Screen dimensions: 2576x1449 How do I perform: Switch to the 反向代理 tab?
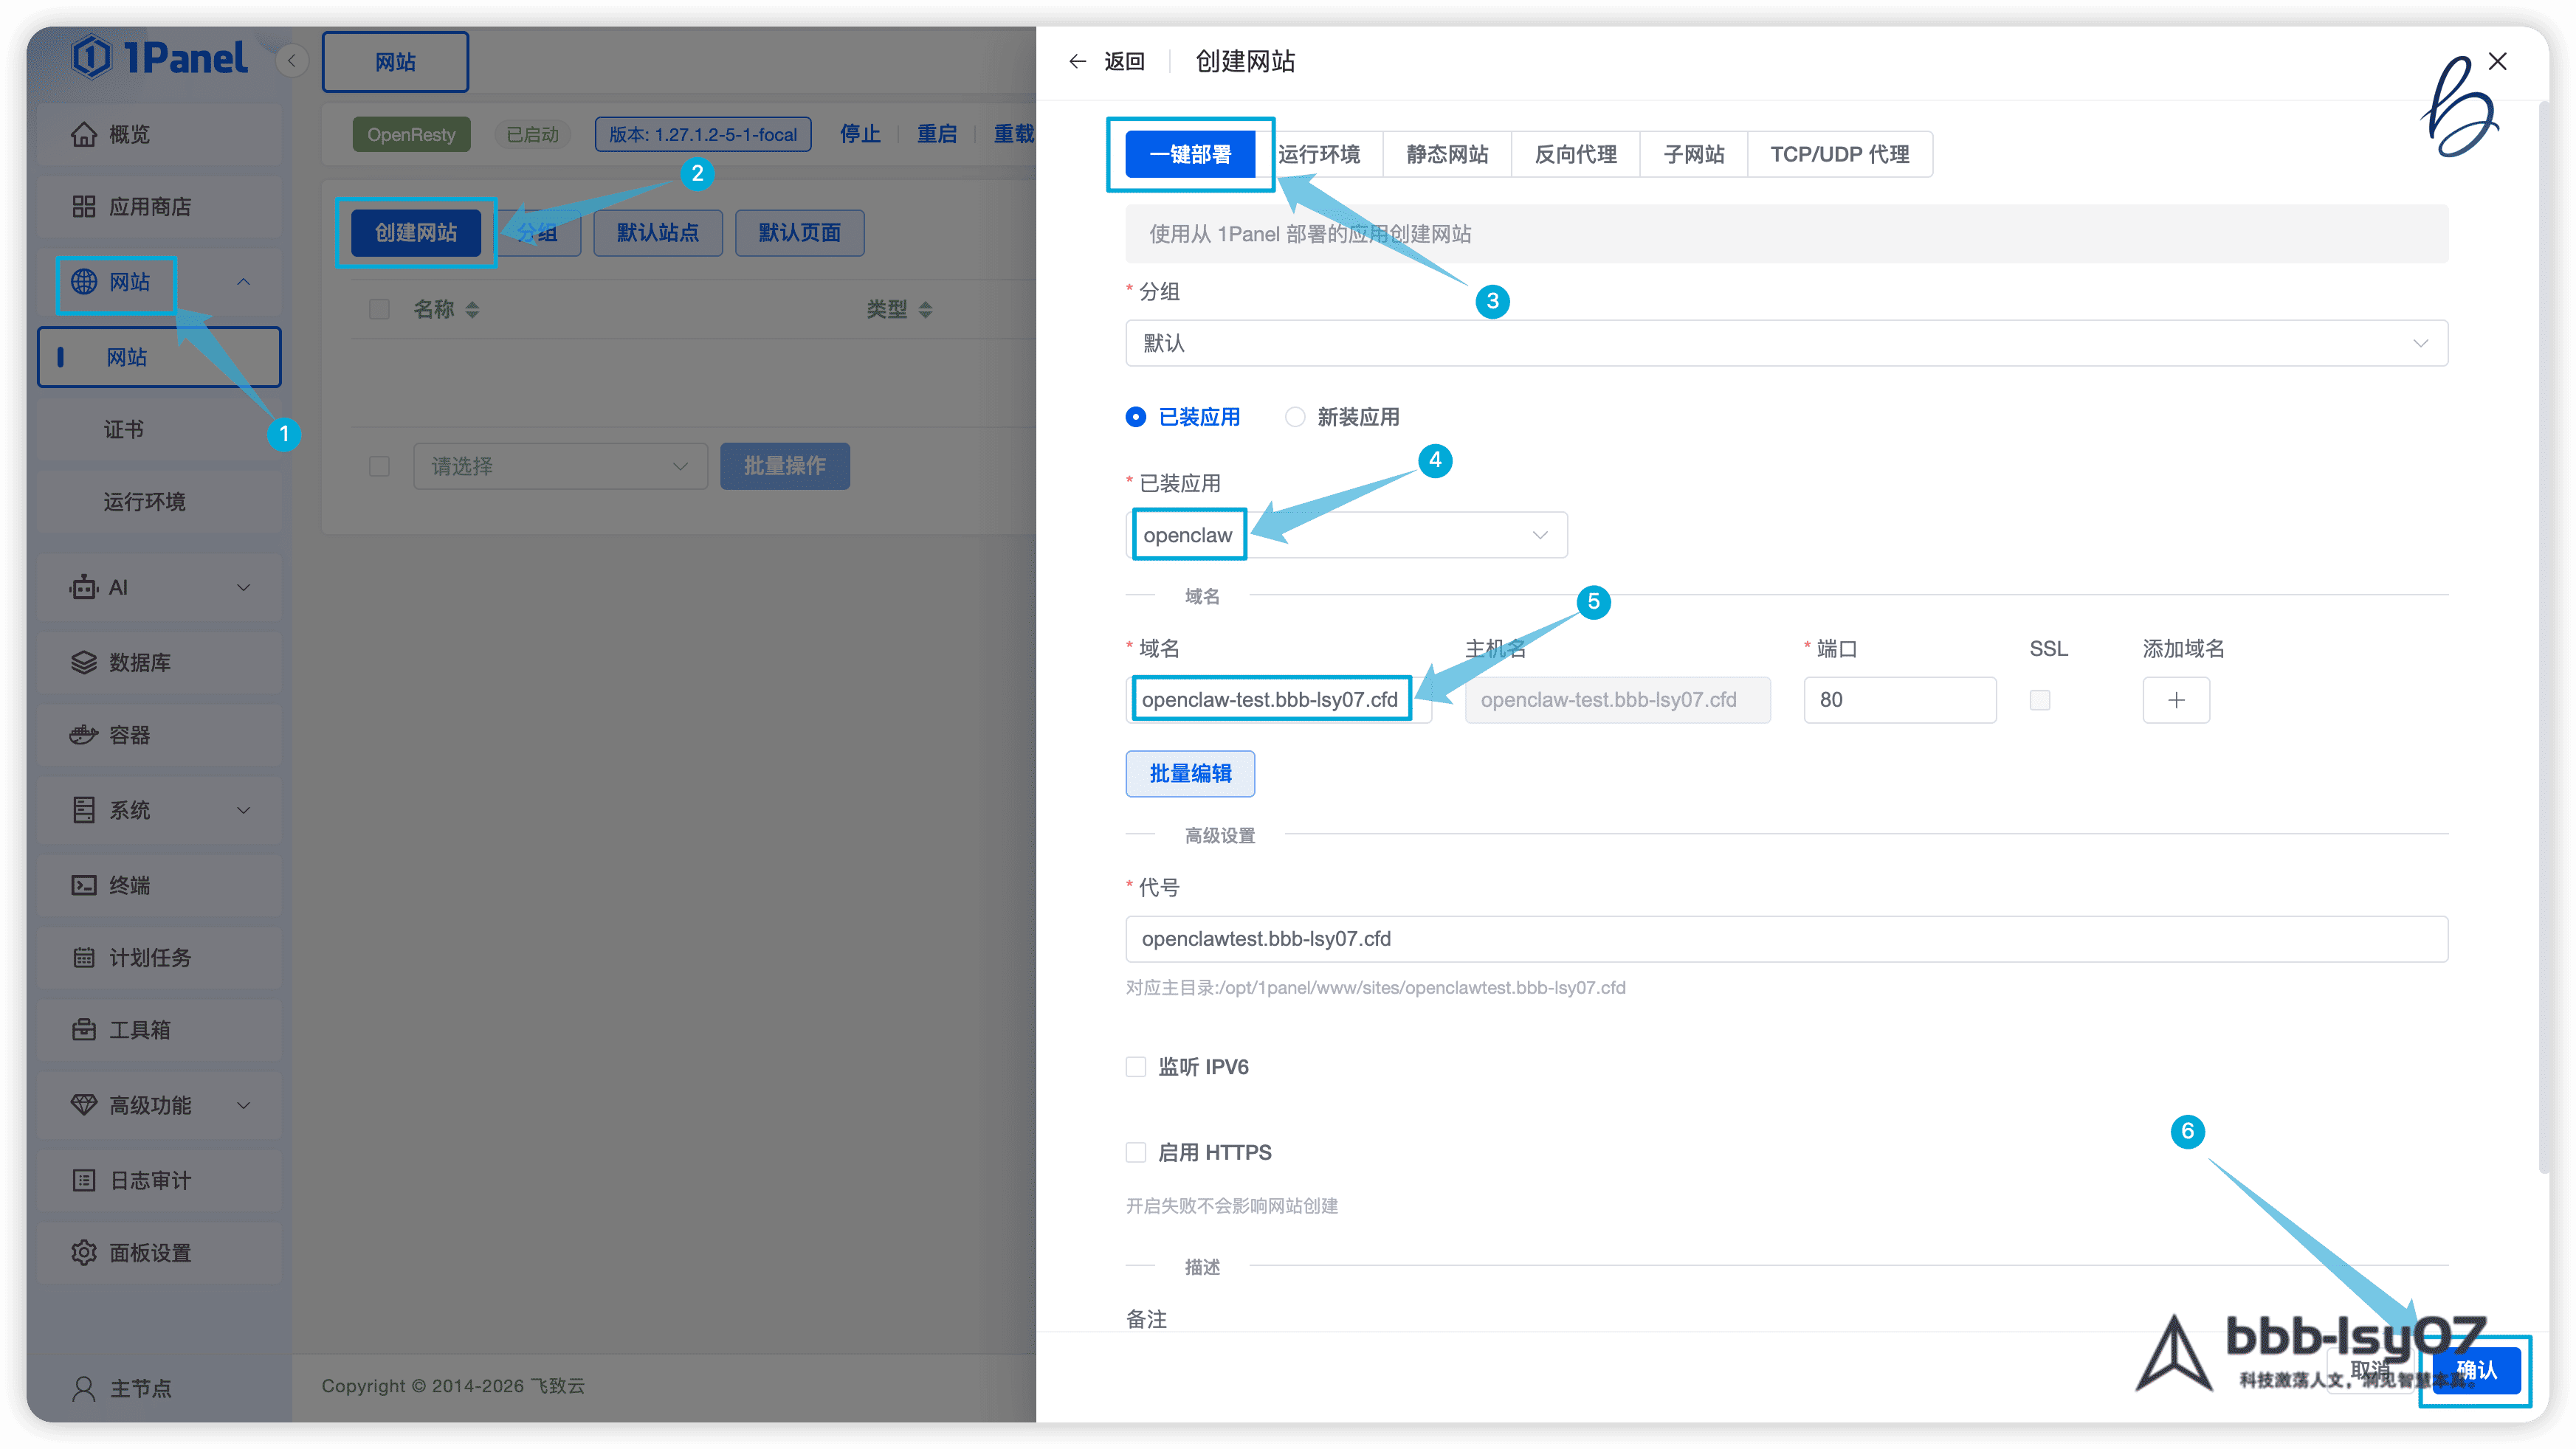tap(1575, 155)
